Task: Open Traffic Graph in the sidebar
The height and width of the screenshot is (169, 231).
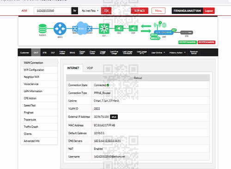Action: [x=39, y=126]
